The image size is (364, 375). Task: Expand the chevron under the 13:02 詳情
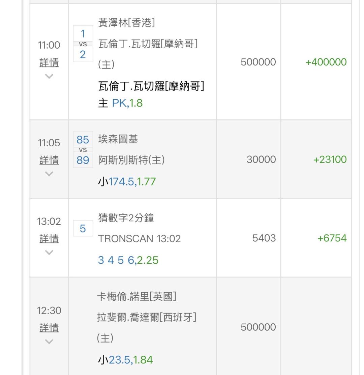(49, 252)
